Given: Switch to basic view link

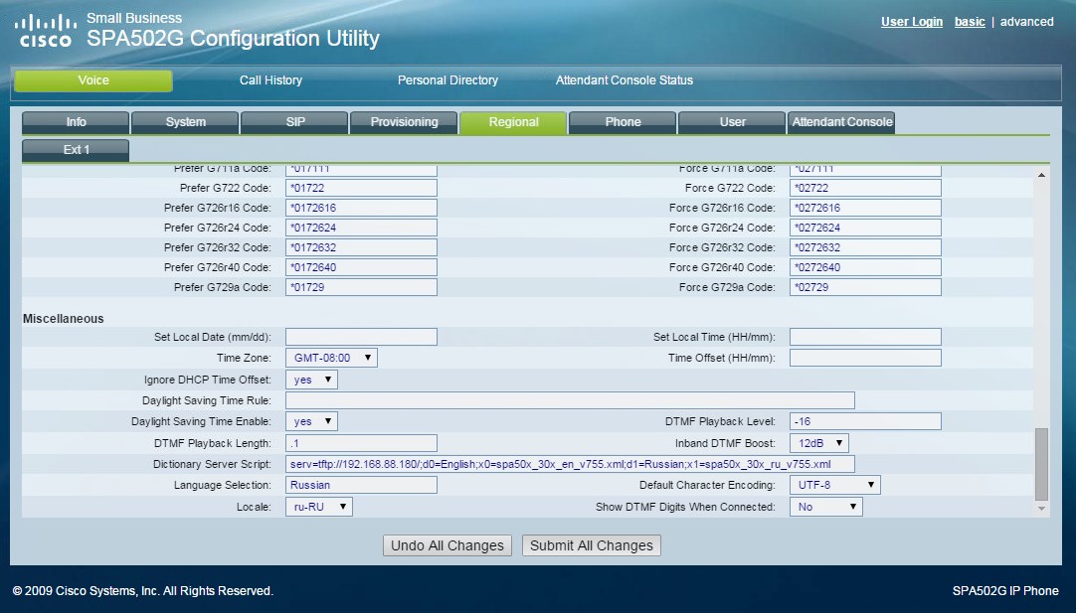Looking at the screenshot, I should pyautogui.click(x=970, y=22).
